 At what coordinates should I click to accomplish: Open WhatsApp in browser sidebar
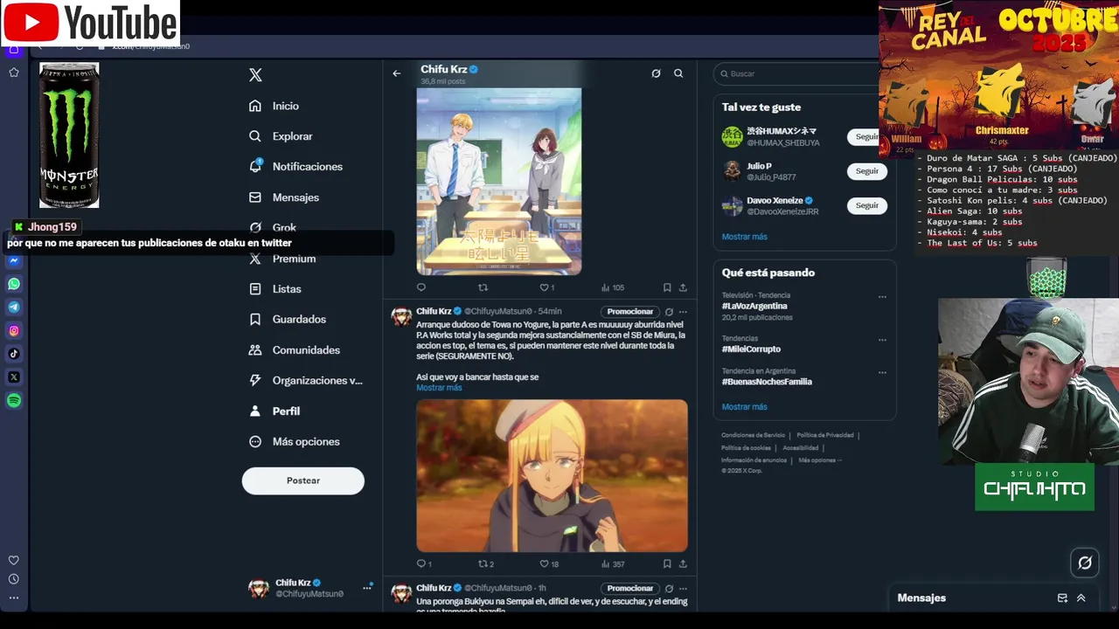click(14, 284)
